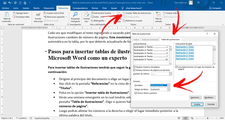Screen dimensions: 225x120
Task: Open the Nota al pie siguiente dropdown arrow
Action: (x=66, y=17)
